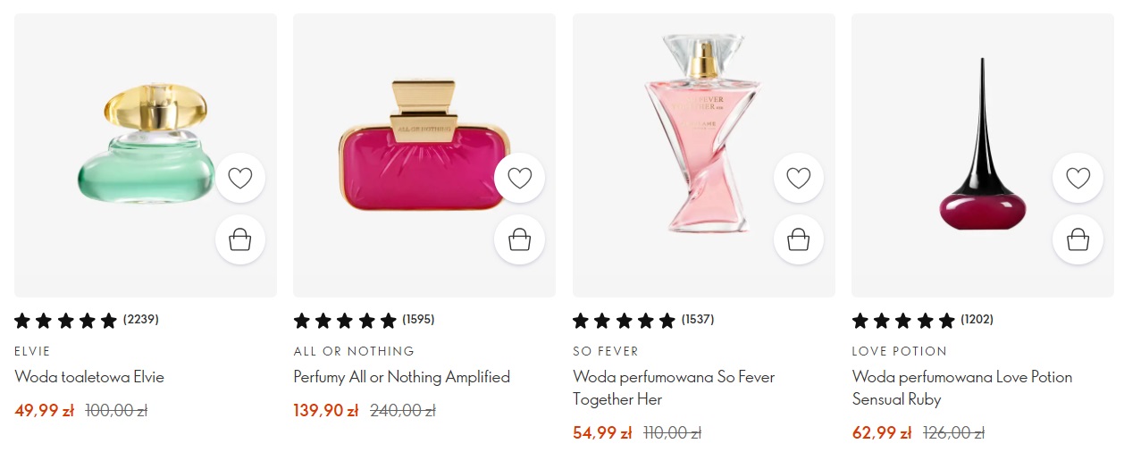The width and height of the screenshot is (1124, 452).
Task: Heart the So Fever Together Her perfume
Action: 799,179
